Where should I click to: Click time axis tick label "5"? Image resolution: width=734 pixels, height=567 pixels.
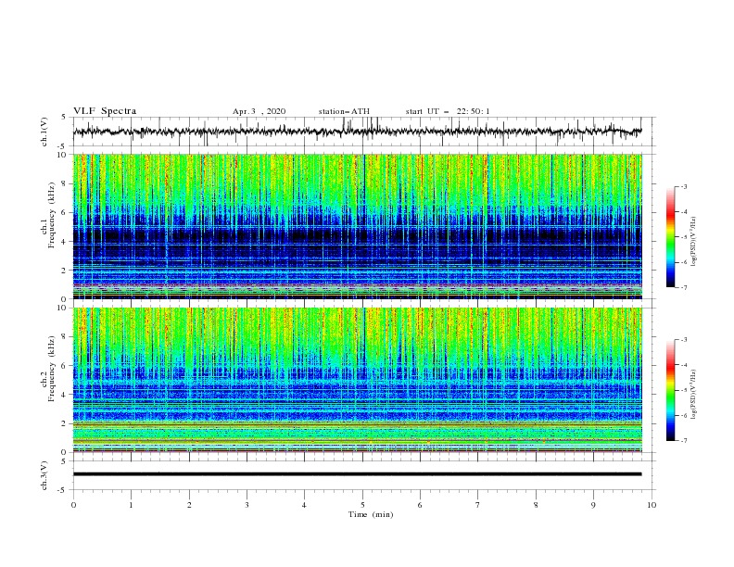[x=362, y=505]
